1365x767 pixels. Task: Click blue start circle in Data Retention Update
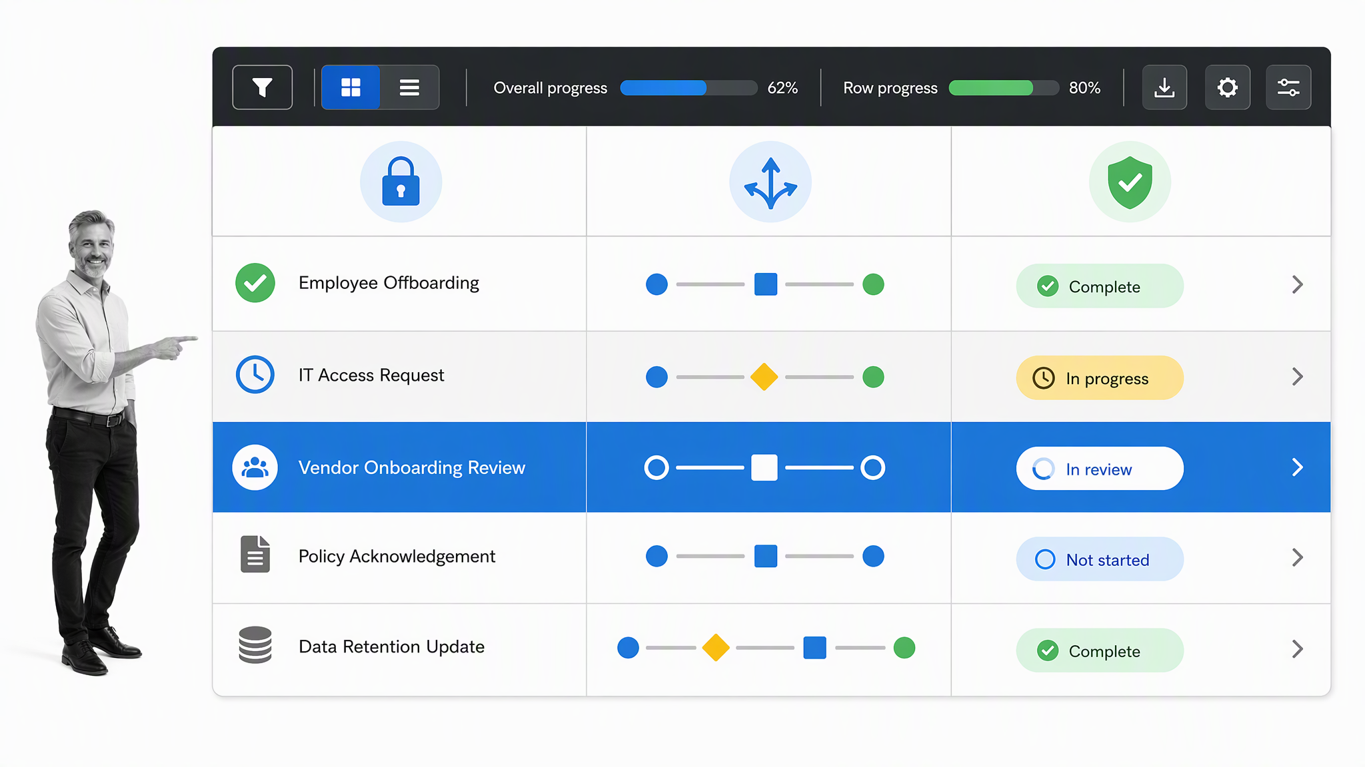[x=628, y=647]
